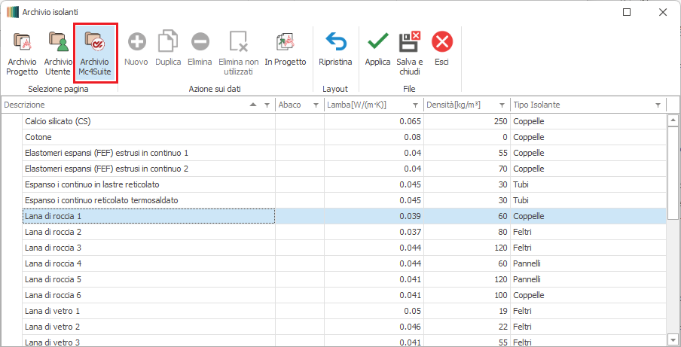681x347 pixels.
Task: Click the Abaco cell for Cotone
Action: [299, 137]
